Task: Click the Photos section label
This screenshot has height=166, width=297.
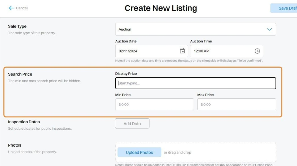Action: [x=15, y=145]
